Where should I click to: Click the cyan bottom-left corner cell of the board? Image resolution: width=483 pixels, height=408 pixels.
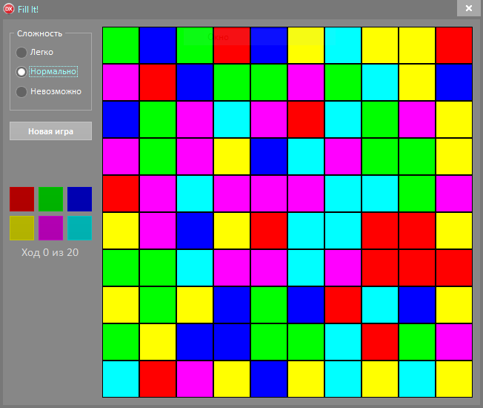click(121, 378)
